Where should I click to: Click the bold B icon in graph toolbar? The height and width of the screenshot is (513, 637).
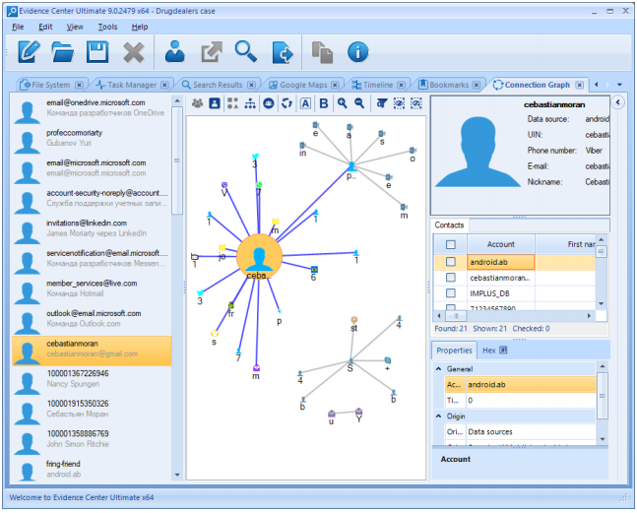tap(324, 103)
